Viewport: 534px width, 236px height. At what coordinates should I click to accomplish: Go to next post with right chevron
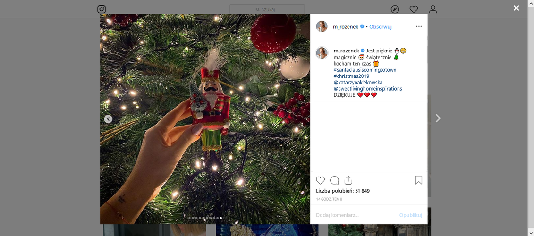(438, 118)
